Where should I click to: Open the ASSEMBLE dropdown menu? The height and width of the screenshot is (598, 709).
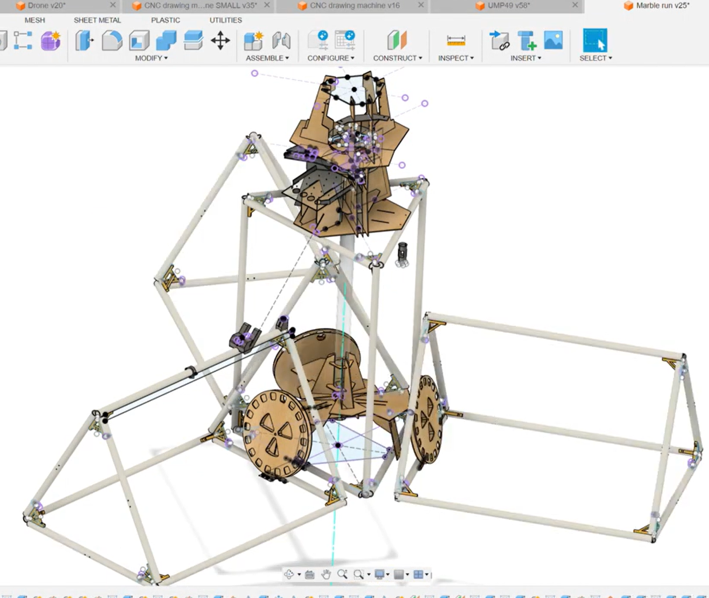(267, 58)
